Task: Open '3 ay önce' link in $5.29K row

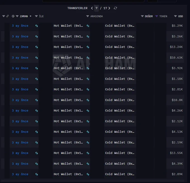Action: point(20,26)
